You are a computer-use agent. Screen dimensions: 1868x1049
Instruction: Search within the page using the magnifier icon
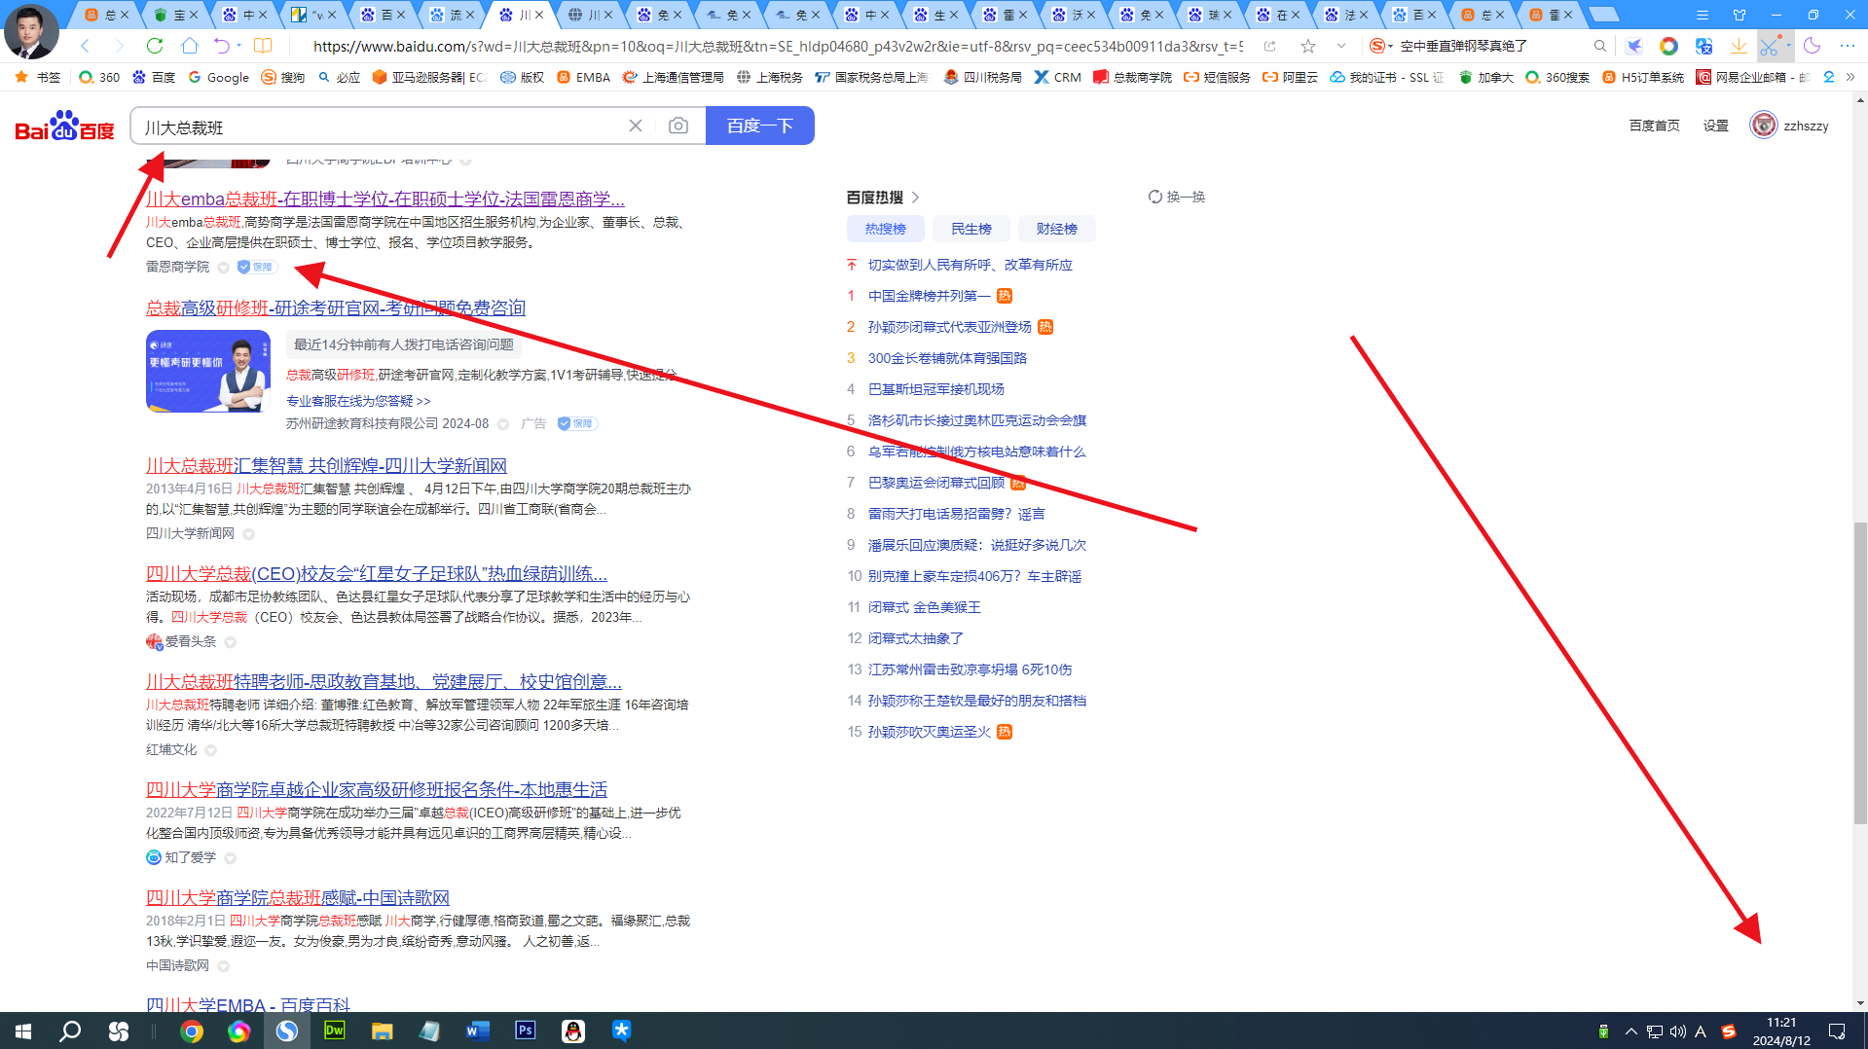[x=1600, y=46]
